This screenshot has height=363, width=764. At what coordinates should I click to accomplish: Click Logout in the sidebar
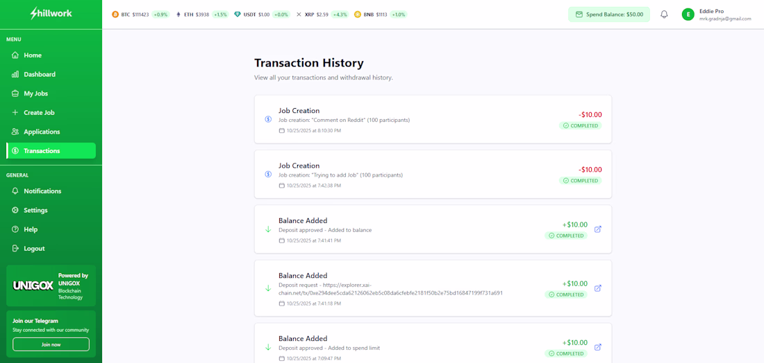point(34,249)
